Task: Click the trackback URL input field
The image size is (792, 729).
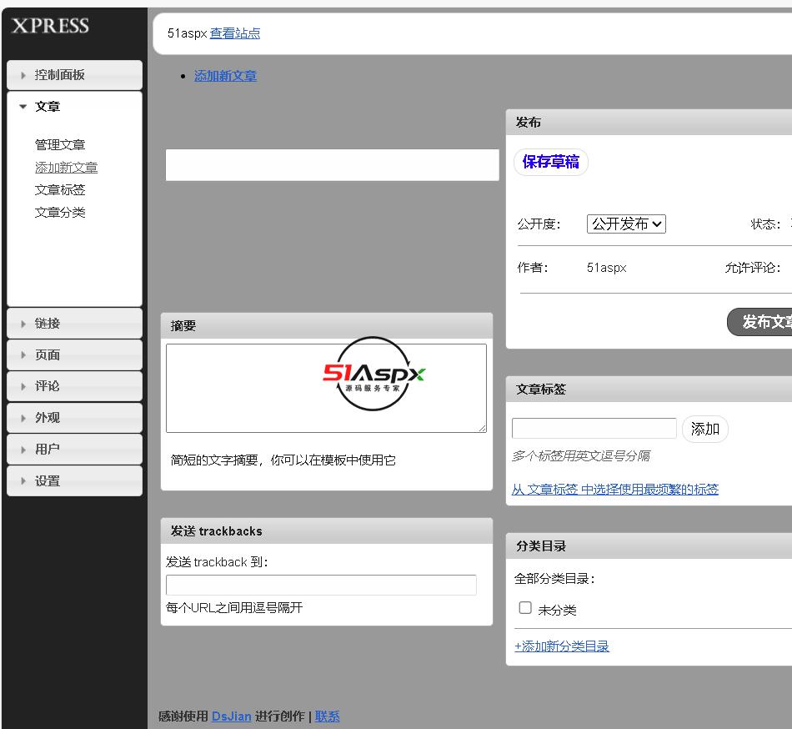Action: click(x=321, y=585)
